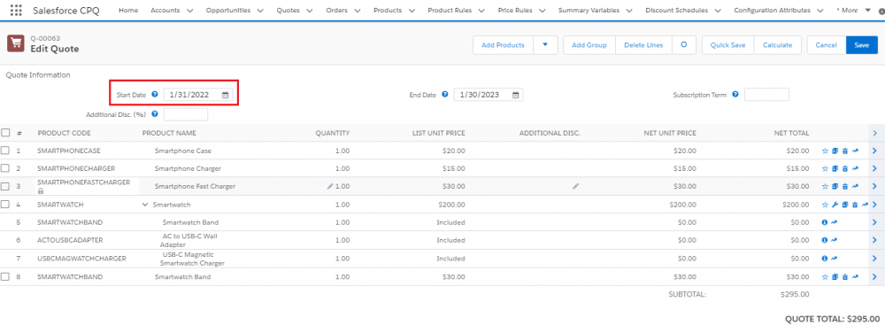Go to the Home tab

pyautogui.click(x=128, y=10)
